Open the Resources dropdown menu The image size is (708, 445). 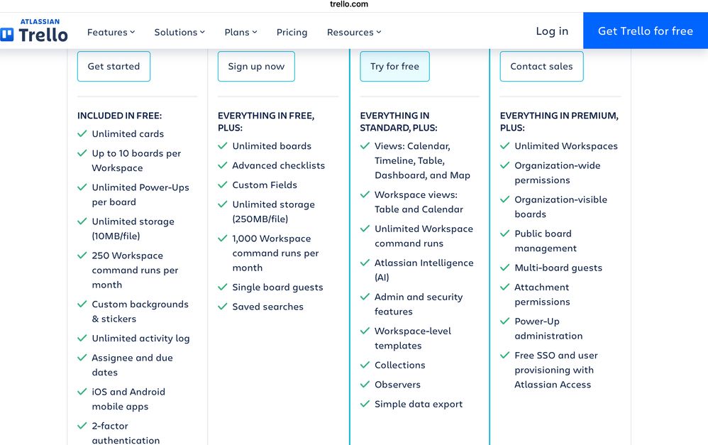pyautogui.click(x=354, y=32)
